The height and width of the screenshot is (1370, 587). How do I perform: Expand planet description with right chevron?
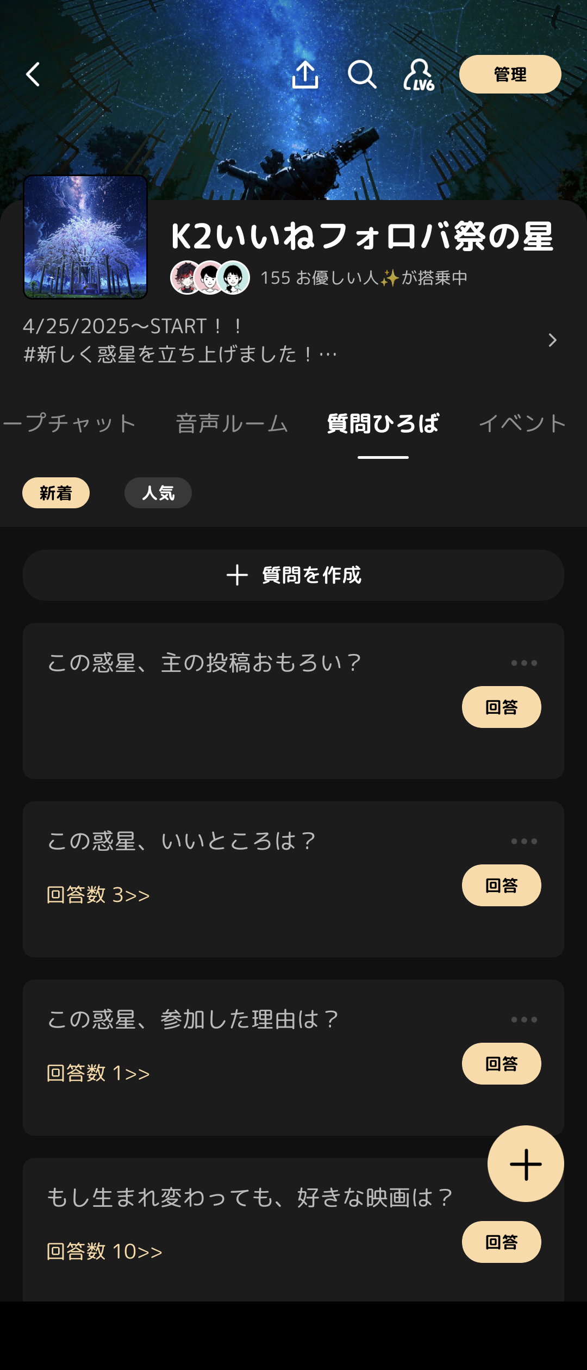click(552, 340)
